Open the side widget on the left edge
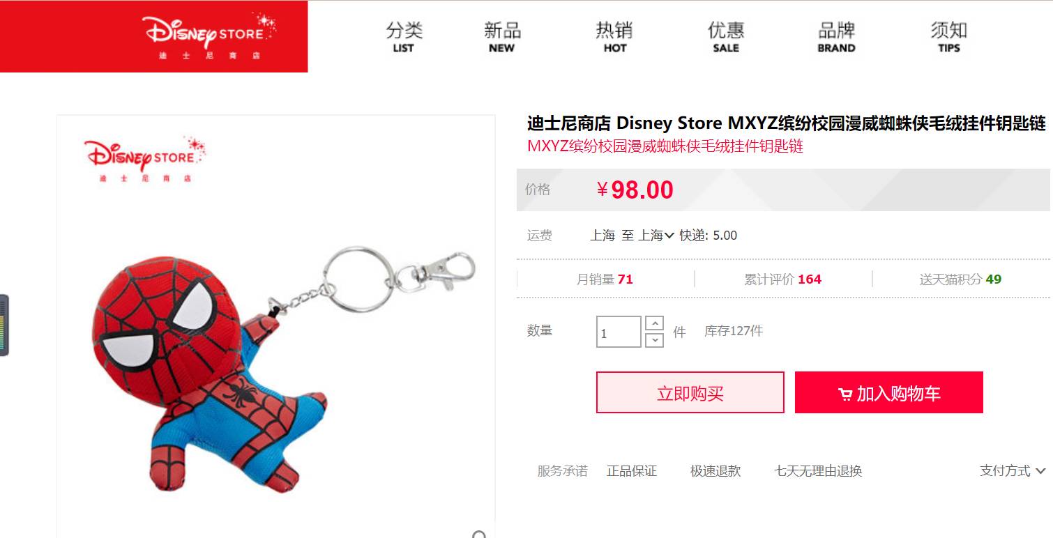This screenshot has width=1053, height=538. (x=4, y=325)
